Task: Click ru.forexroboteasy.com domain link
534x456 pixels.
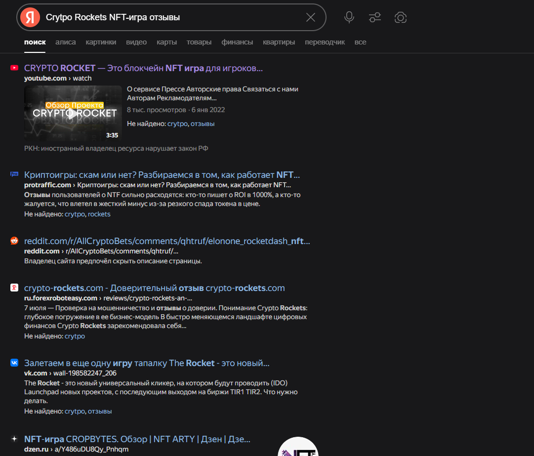Action: (x=61, y=298)
